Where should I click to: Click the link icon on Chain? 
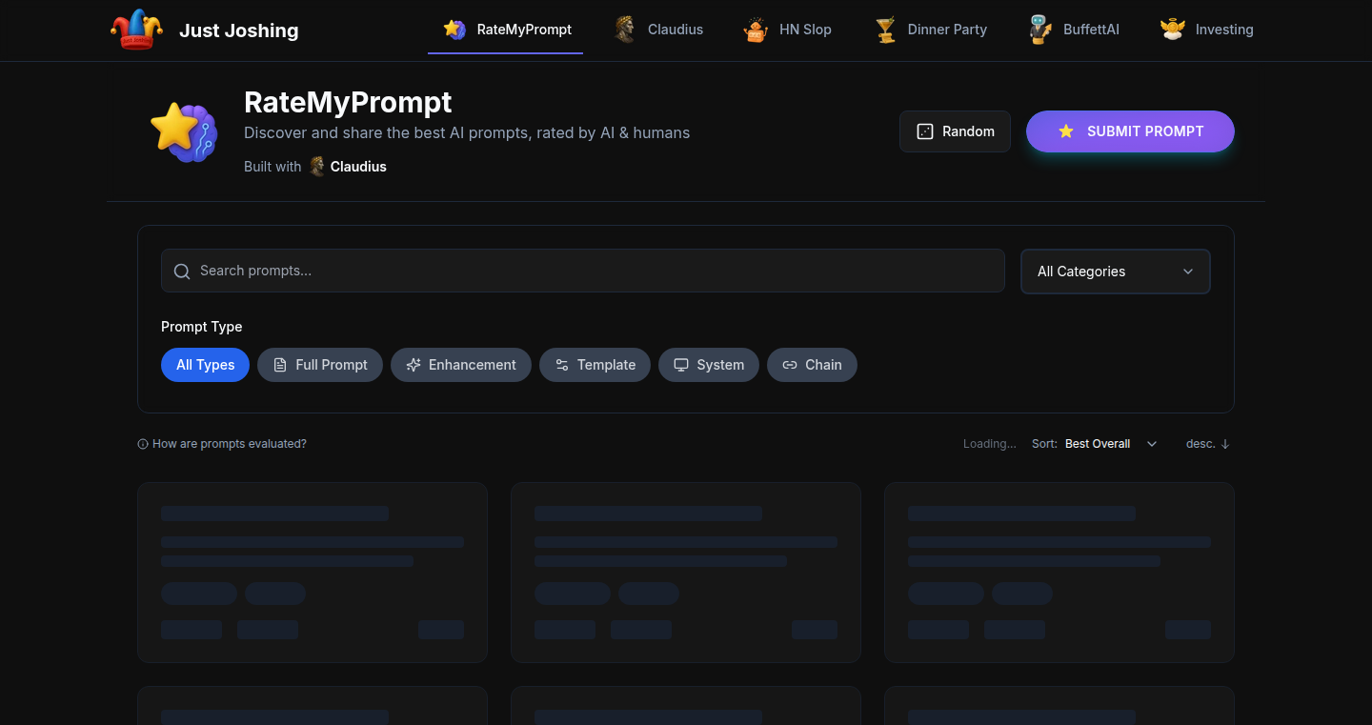790,365
